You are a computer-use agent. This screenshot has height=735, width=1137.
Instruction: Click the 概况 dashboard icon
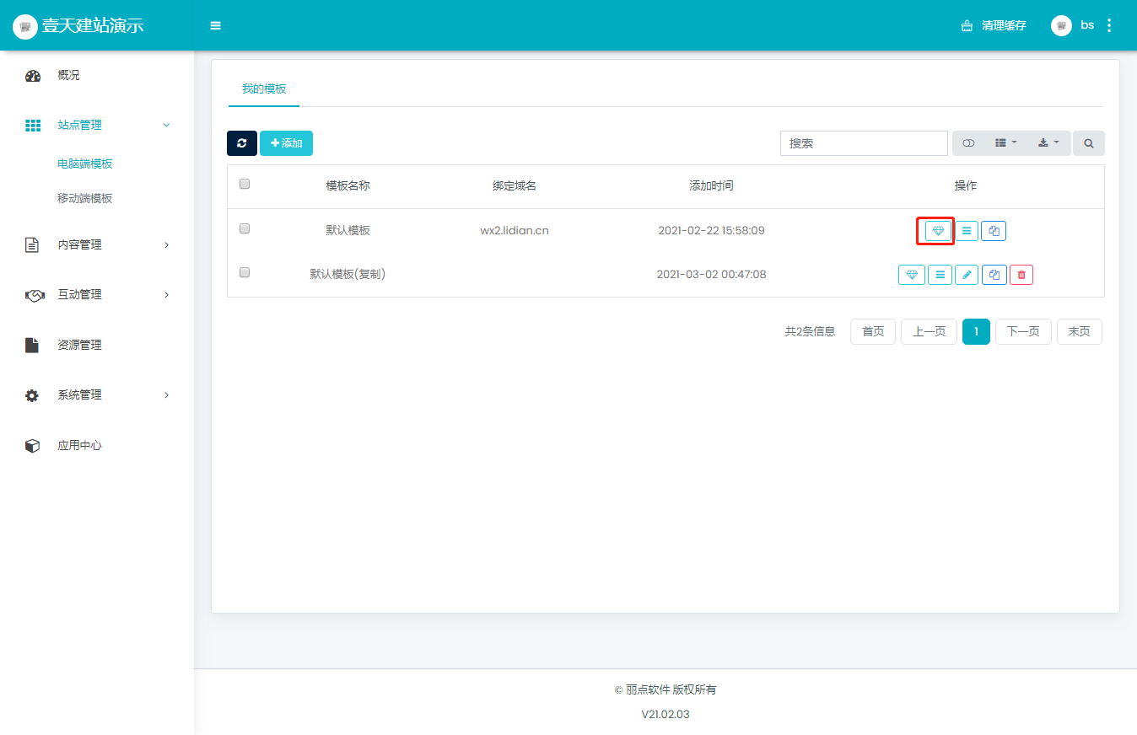pos(32,76)
